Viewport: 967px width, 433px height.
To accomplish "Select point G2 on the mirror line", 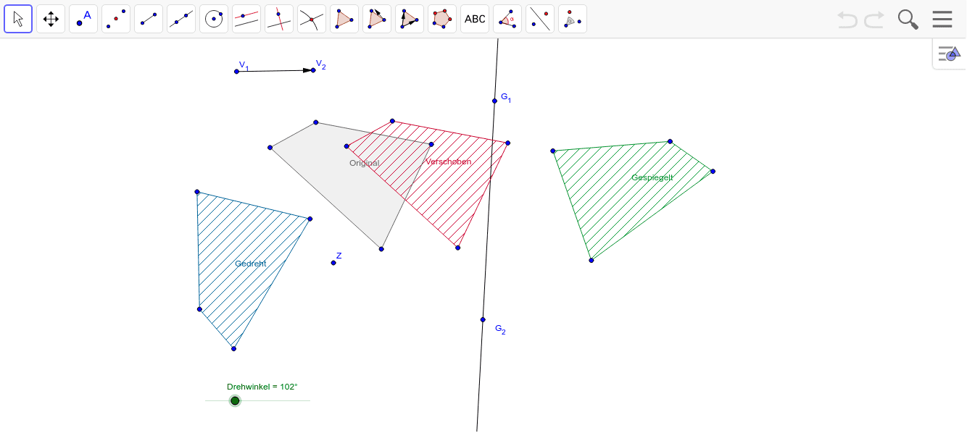I will point(483,319).
